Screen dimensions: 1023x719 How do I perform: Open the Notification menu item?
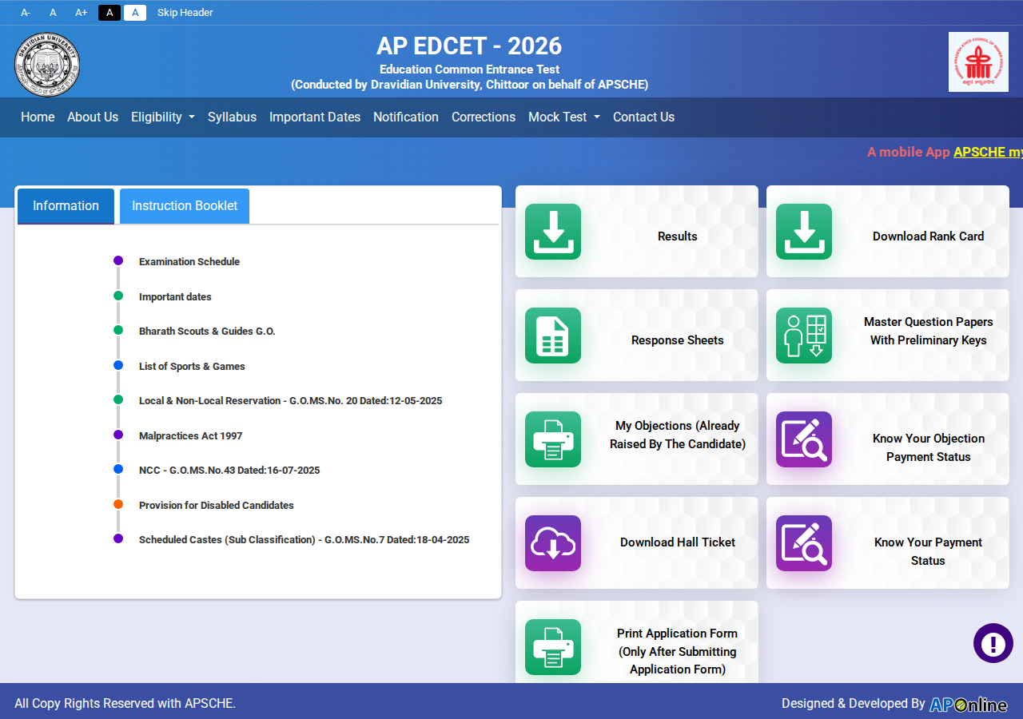(406, 117)
